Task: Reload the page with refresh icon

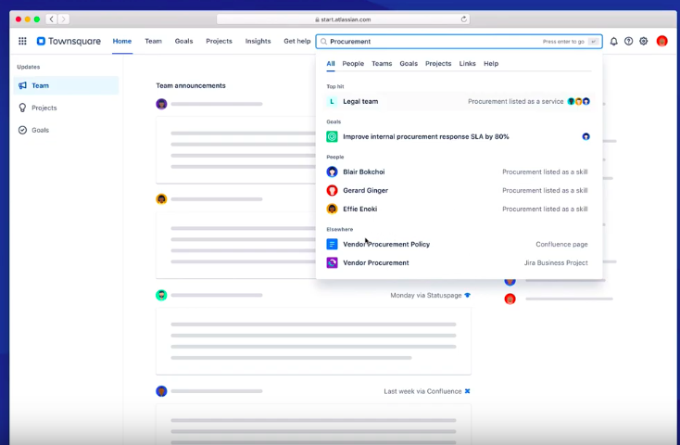Action: coord(463,19)
